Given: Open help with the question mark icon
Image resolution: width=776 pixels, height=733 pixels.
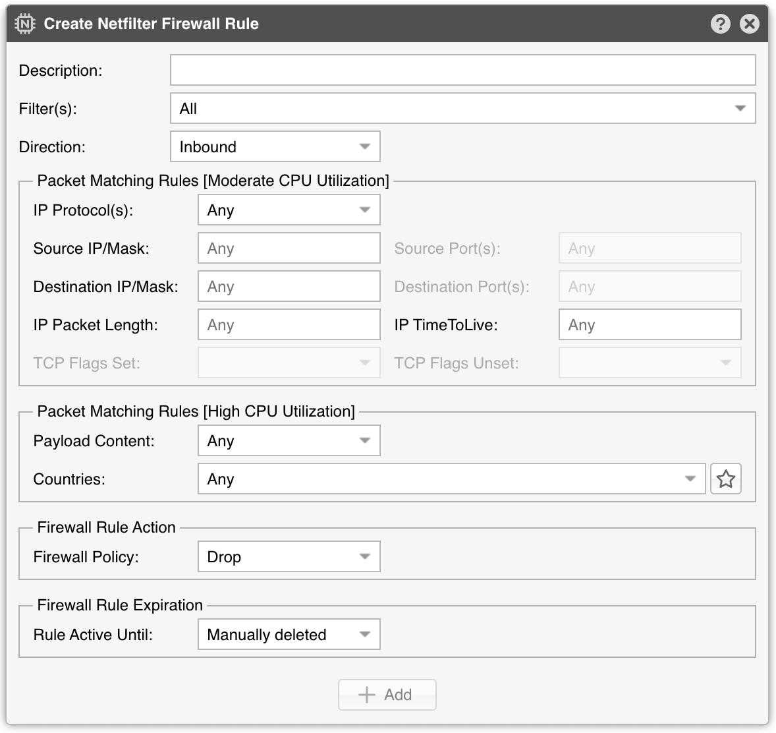Looking at the screenshot, I should pos(721,24).
